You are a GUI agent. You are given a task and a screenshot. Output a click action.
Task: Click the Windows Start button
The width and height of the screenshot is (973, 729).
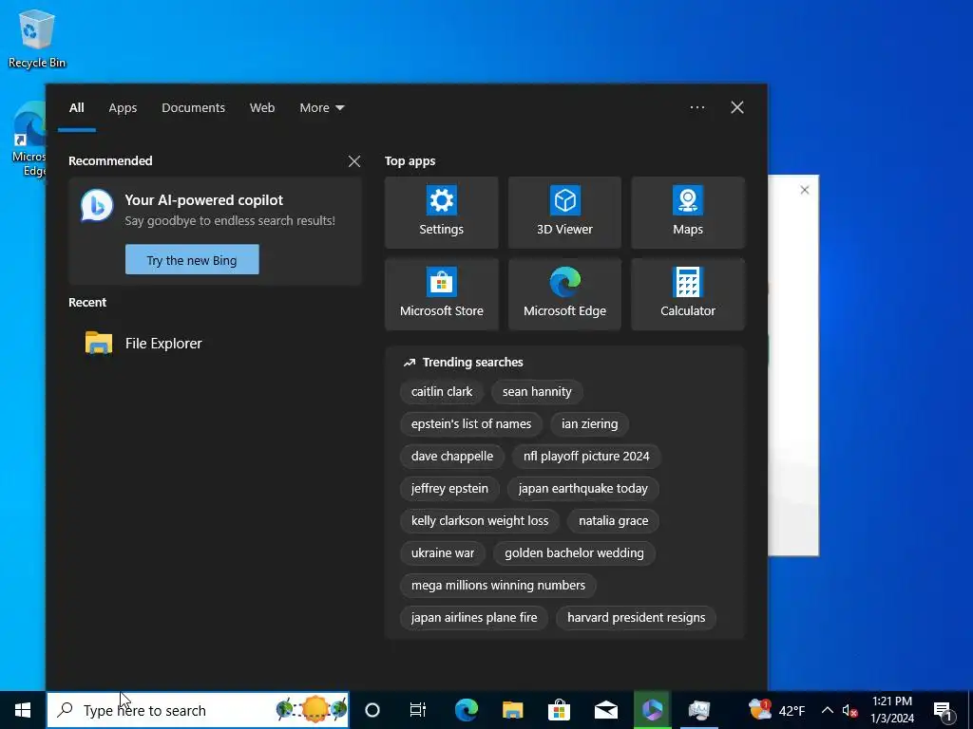click(x=23, y=710)
